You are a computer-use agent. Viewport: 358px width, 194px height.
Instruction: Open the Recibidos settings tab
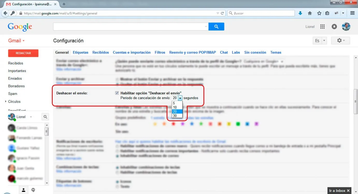tap(101, 52)
